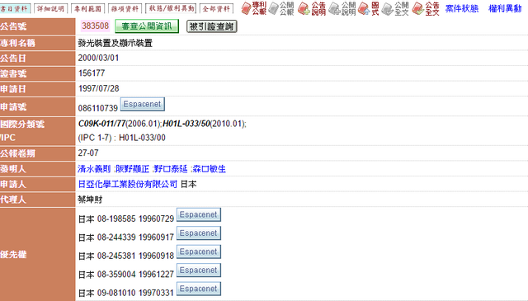This screenshot has width=528, height=301.
Task: Open the 專利公報 (patent gazette) icon
Action: (x=254, y=8)
